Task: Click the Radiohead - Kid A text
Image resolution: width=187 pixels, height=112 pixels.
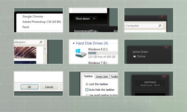Action: tap(150, 85)
